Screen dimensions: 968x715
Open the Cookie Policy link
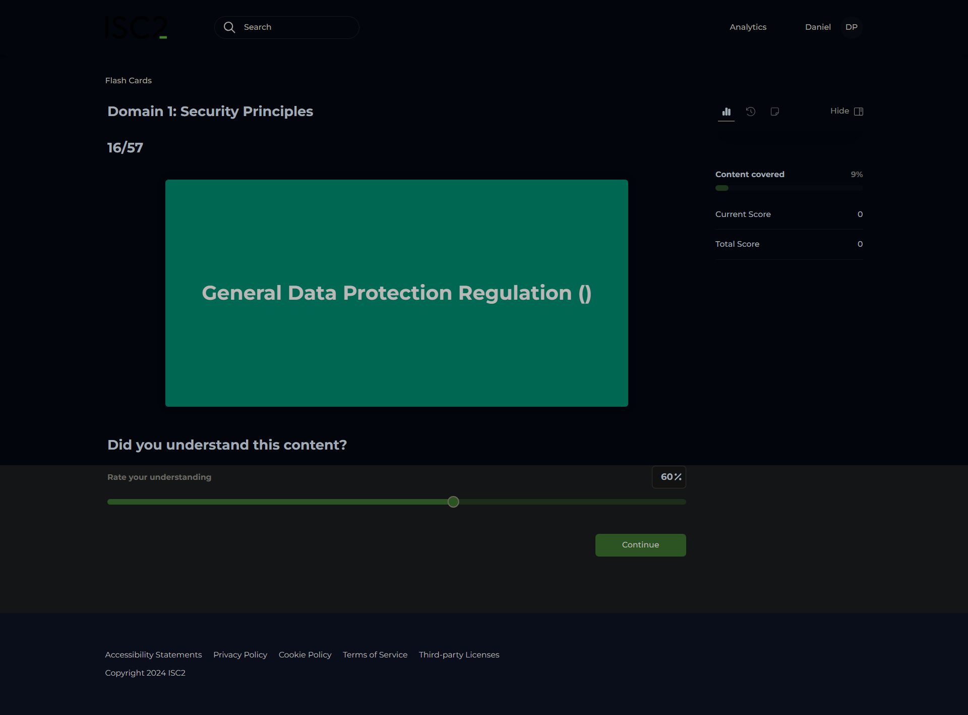(305, 654)
